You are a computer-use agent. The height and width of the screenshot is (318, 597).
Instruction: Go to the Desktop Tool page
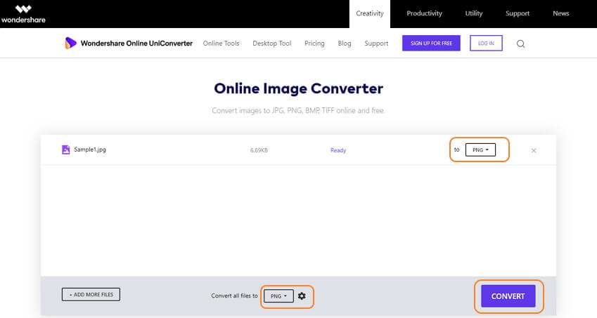click(x=272, y=44)
